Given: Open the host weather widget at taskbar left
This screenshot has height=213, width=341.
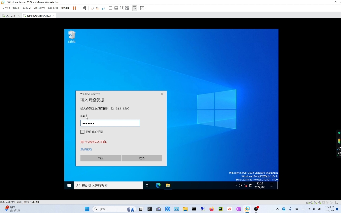Looking at the screenshot, I should 12,209.
